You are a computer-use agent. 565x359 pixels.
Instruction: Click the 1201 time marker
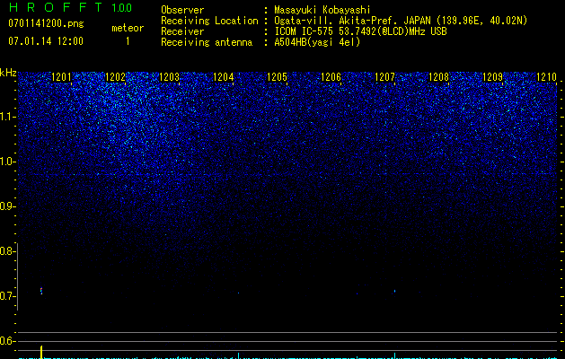(x=62, y=77)
